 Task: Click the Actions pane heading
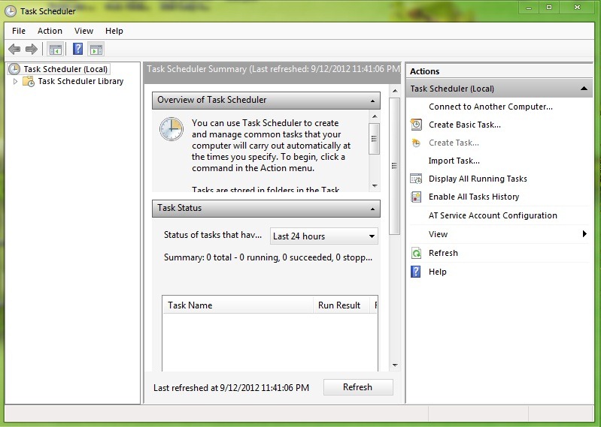[x=424, y=71]
